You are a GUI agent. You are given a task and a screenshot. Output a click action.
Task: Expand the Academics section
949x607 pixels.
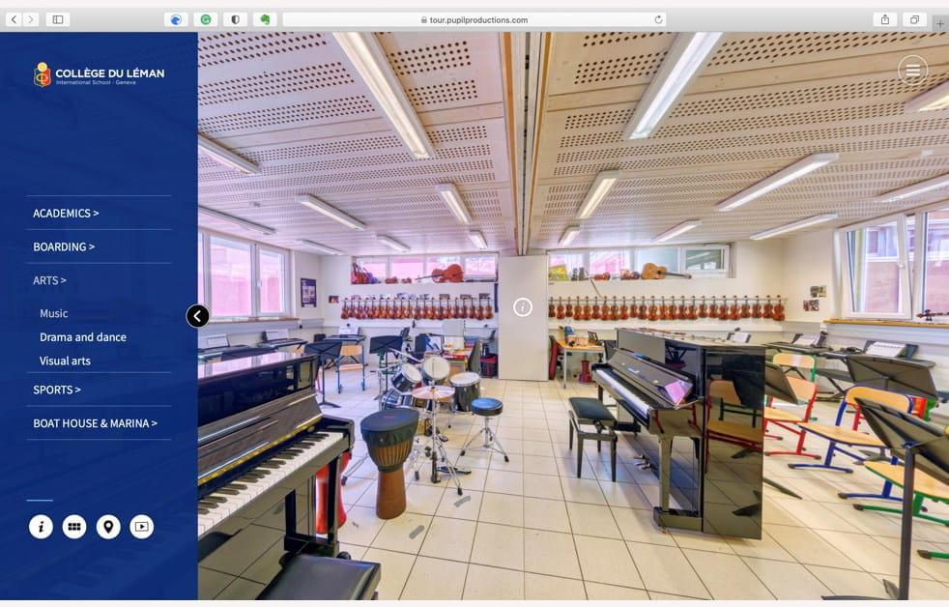tap(66, 213)
